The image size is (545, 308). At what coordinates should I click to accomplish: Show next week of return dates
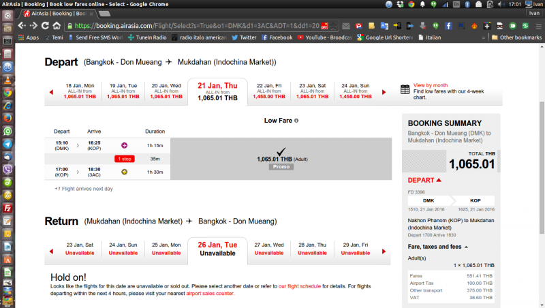click(x=384, y=251)
